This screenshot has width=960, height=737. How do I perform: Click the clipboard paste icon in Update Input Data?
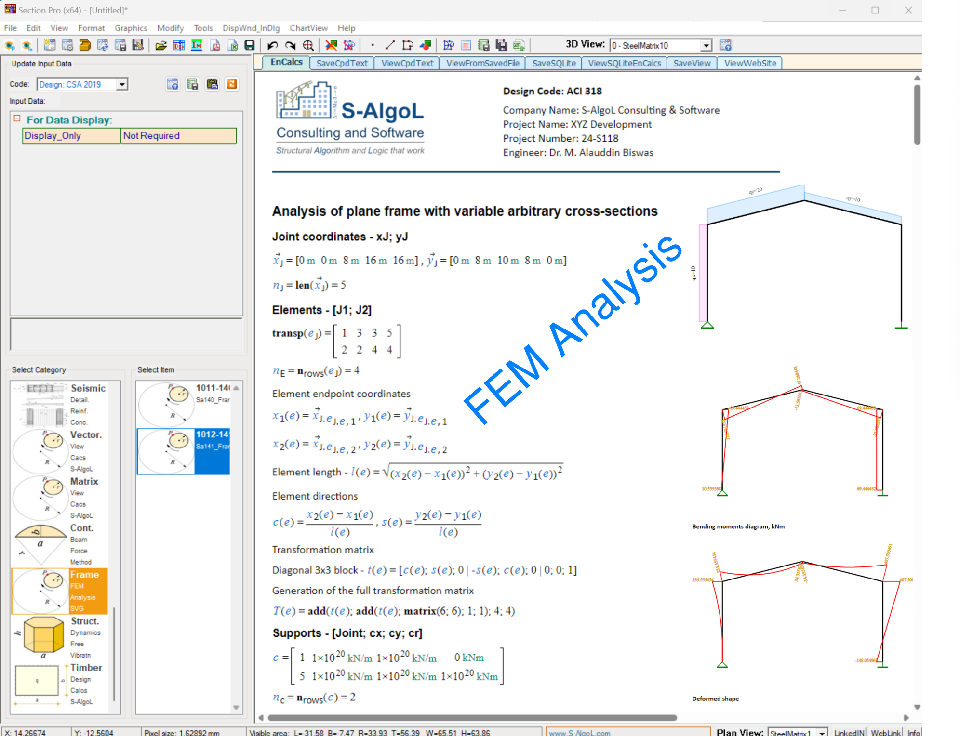pos(212,84)
